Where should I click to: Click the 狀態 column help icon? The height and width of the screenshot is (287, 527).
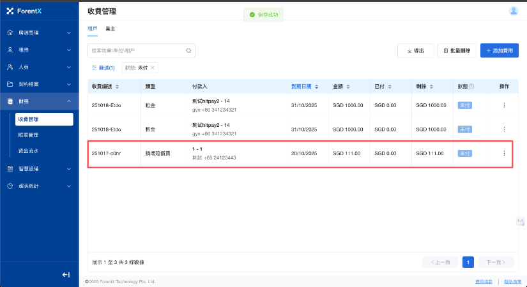coord(471,86)
